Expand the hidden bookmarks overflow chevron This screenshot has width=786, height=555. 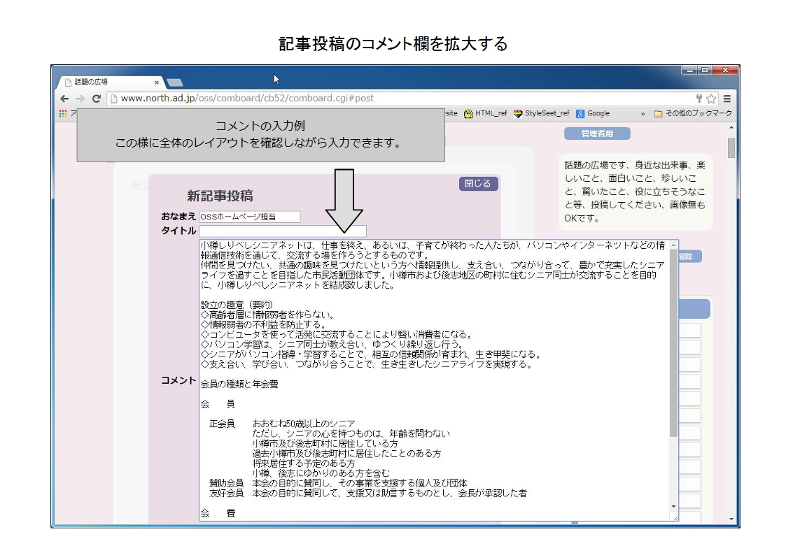point(643,113)
